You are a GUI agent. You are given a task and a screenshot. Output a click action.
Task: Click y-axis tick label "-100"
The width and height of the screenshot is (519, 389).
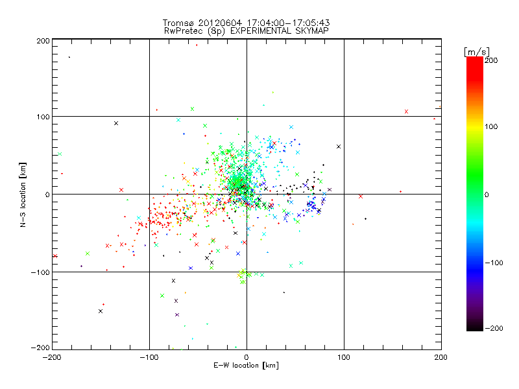coord(40,272)
